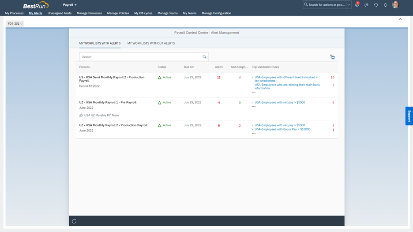This screenshot has width=413, height=232.
Task: Go to Manage Policies in navigation
Action: (118, 13)
